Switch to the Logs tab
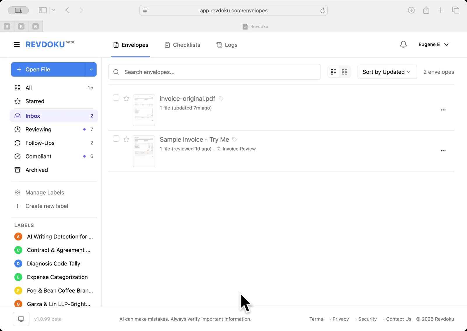This screenshot has width=467, height=331. click(226, 45)
